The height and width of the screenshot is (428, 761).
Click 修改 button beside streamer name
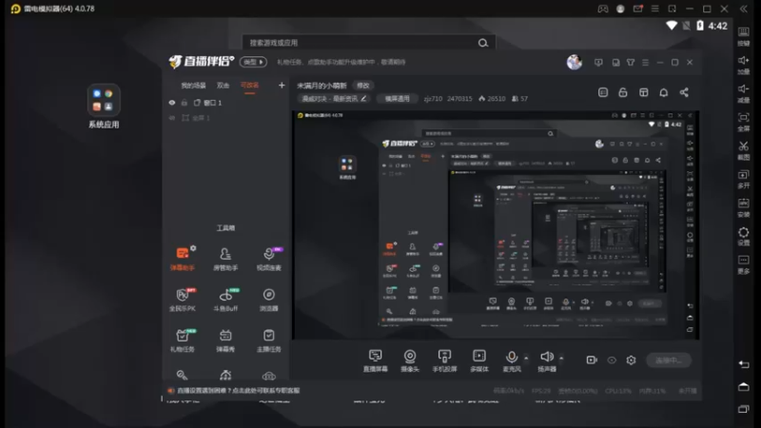[363, 86]
